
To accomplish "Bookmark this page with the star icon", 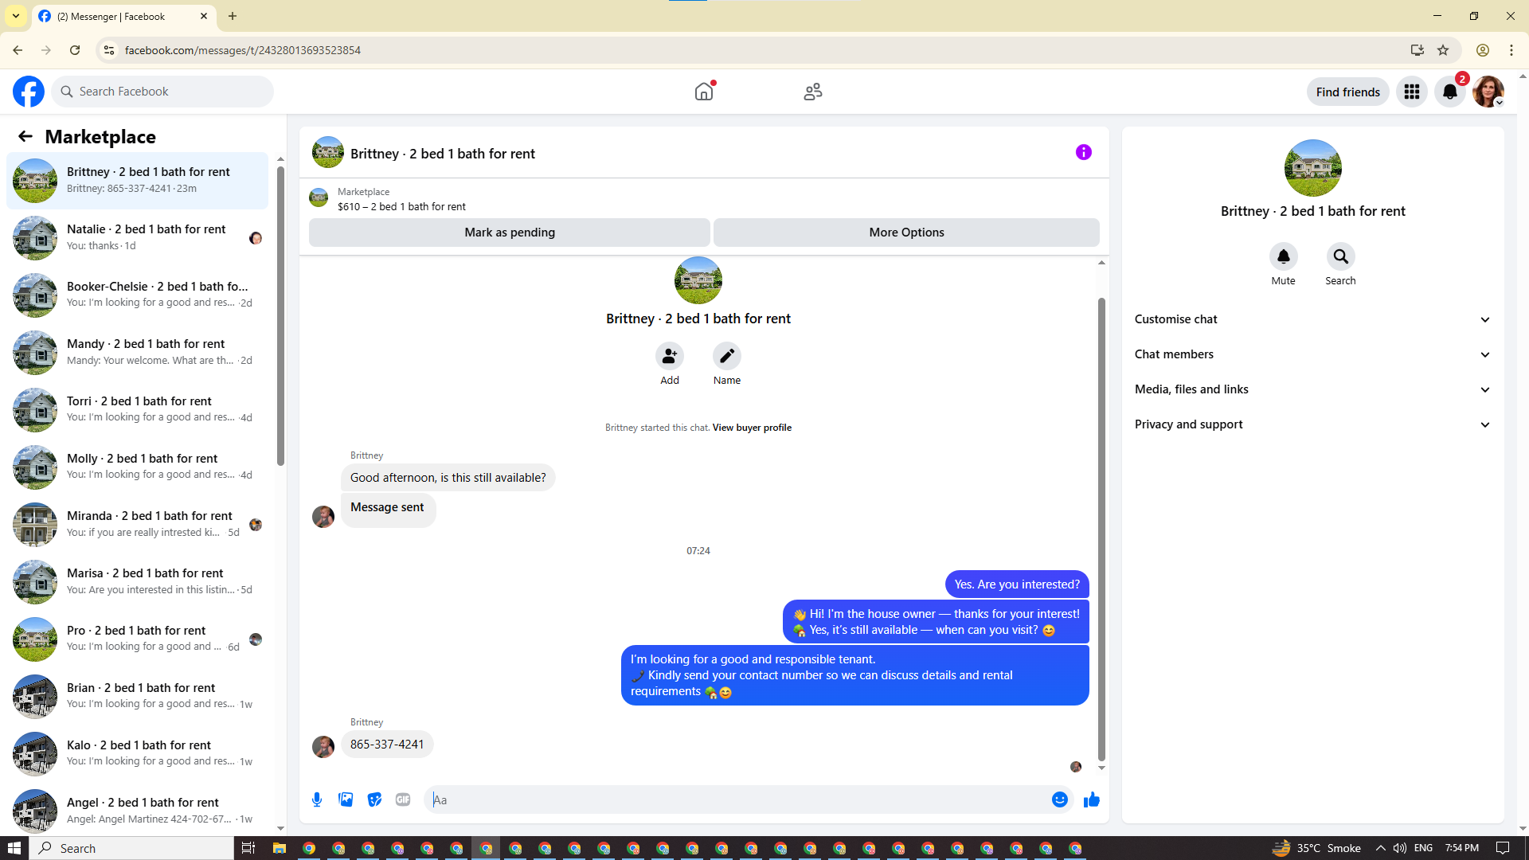I will pyautogui.click(x=1443, y=50).
